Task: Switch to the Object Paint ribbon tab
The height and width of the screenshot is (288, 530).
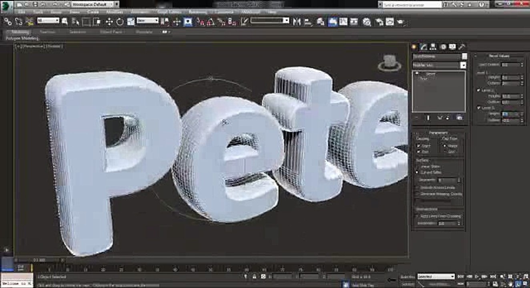Action: coord(111,32)
